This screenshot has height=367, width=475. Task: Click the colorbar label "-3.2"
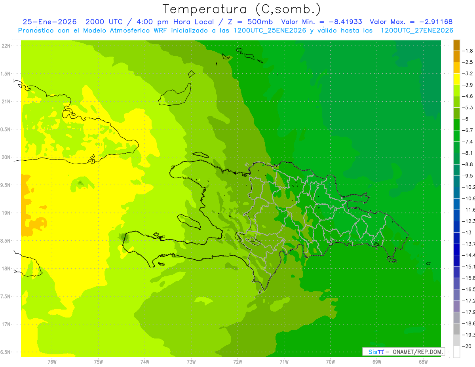coord(467,74)
